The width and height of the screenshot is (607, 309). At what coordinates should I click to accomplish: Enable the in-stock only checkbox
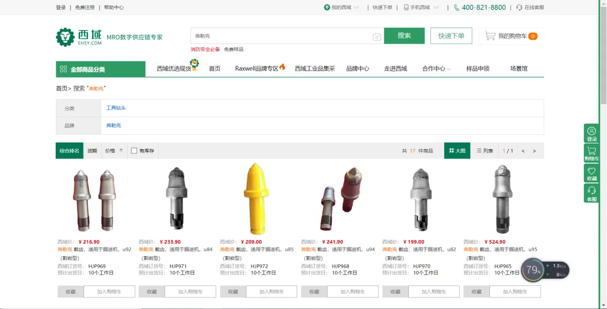(134, 151)
